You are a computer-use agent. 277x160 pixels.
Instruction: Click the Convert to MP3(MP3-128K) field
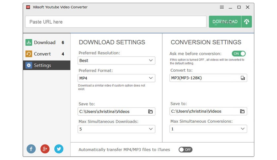tap(208, 78)
